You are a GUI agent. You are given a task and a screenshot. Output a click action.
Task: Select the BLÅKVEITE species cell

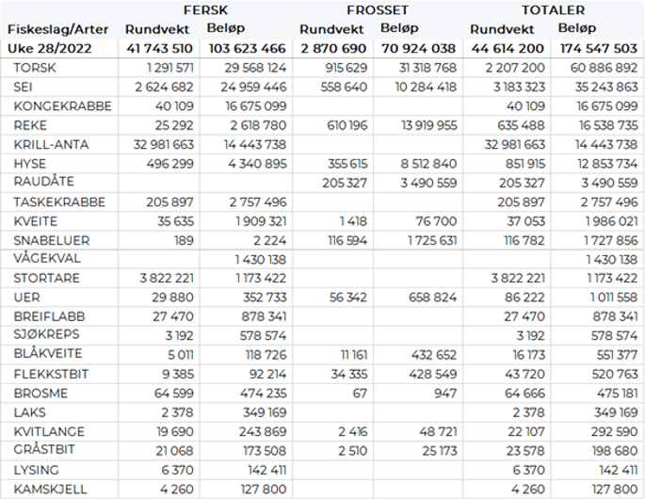click(x=48, y=354)
